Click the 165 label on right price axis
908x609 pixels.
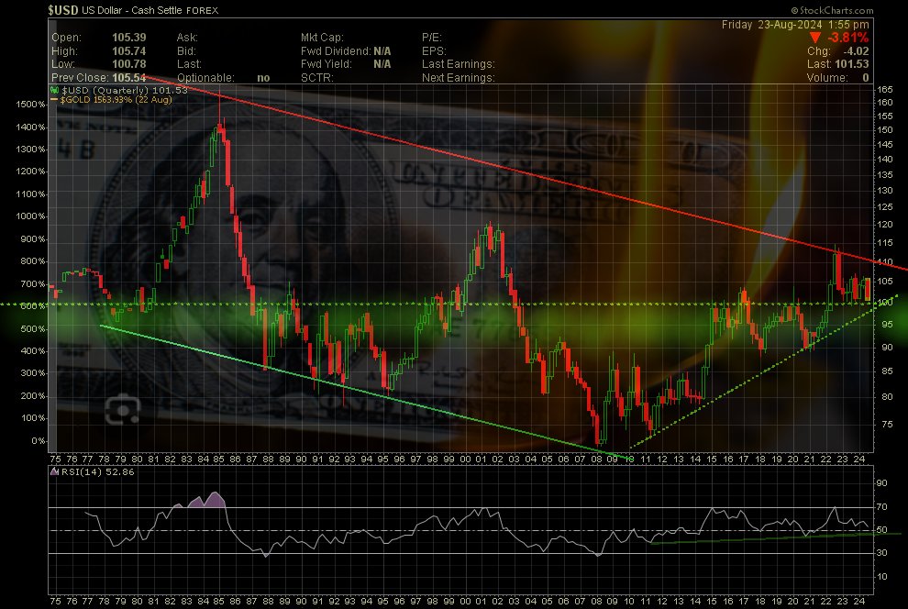click(885, 90)
